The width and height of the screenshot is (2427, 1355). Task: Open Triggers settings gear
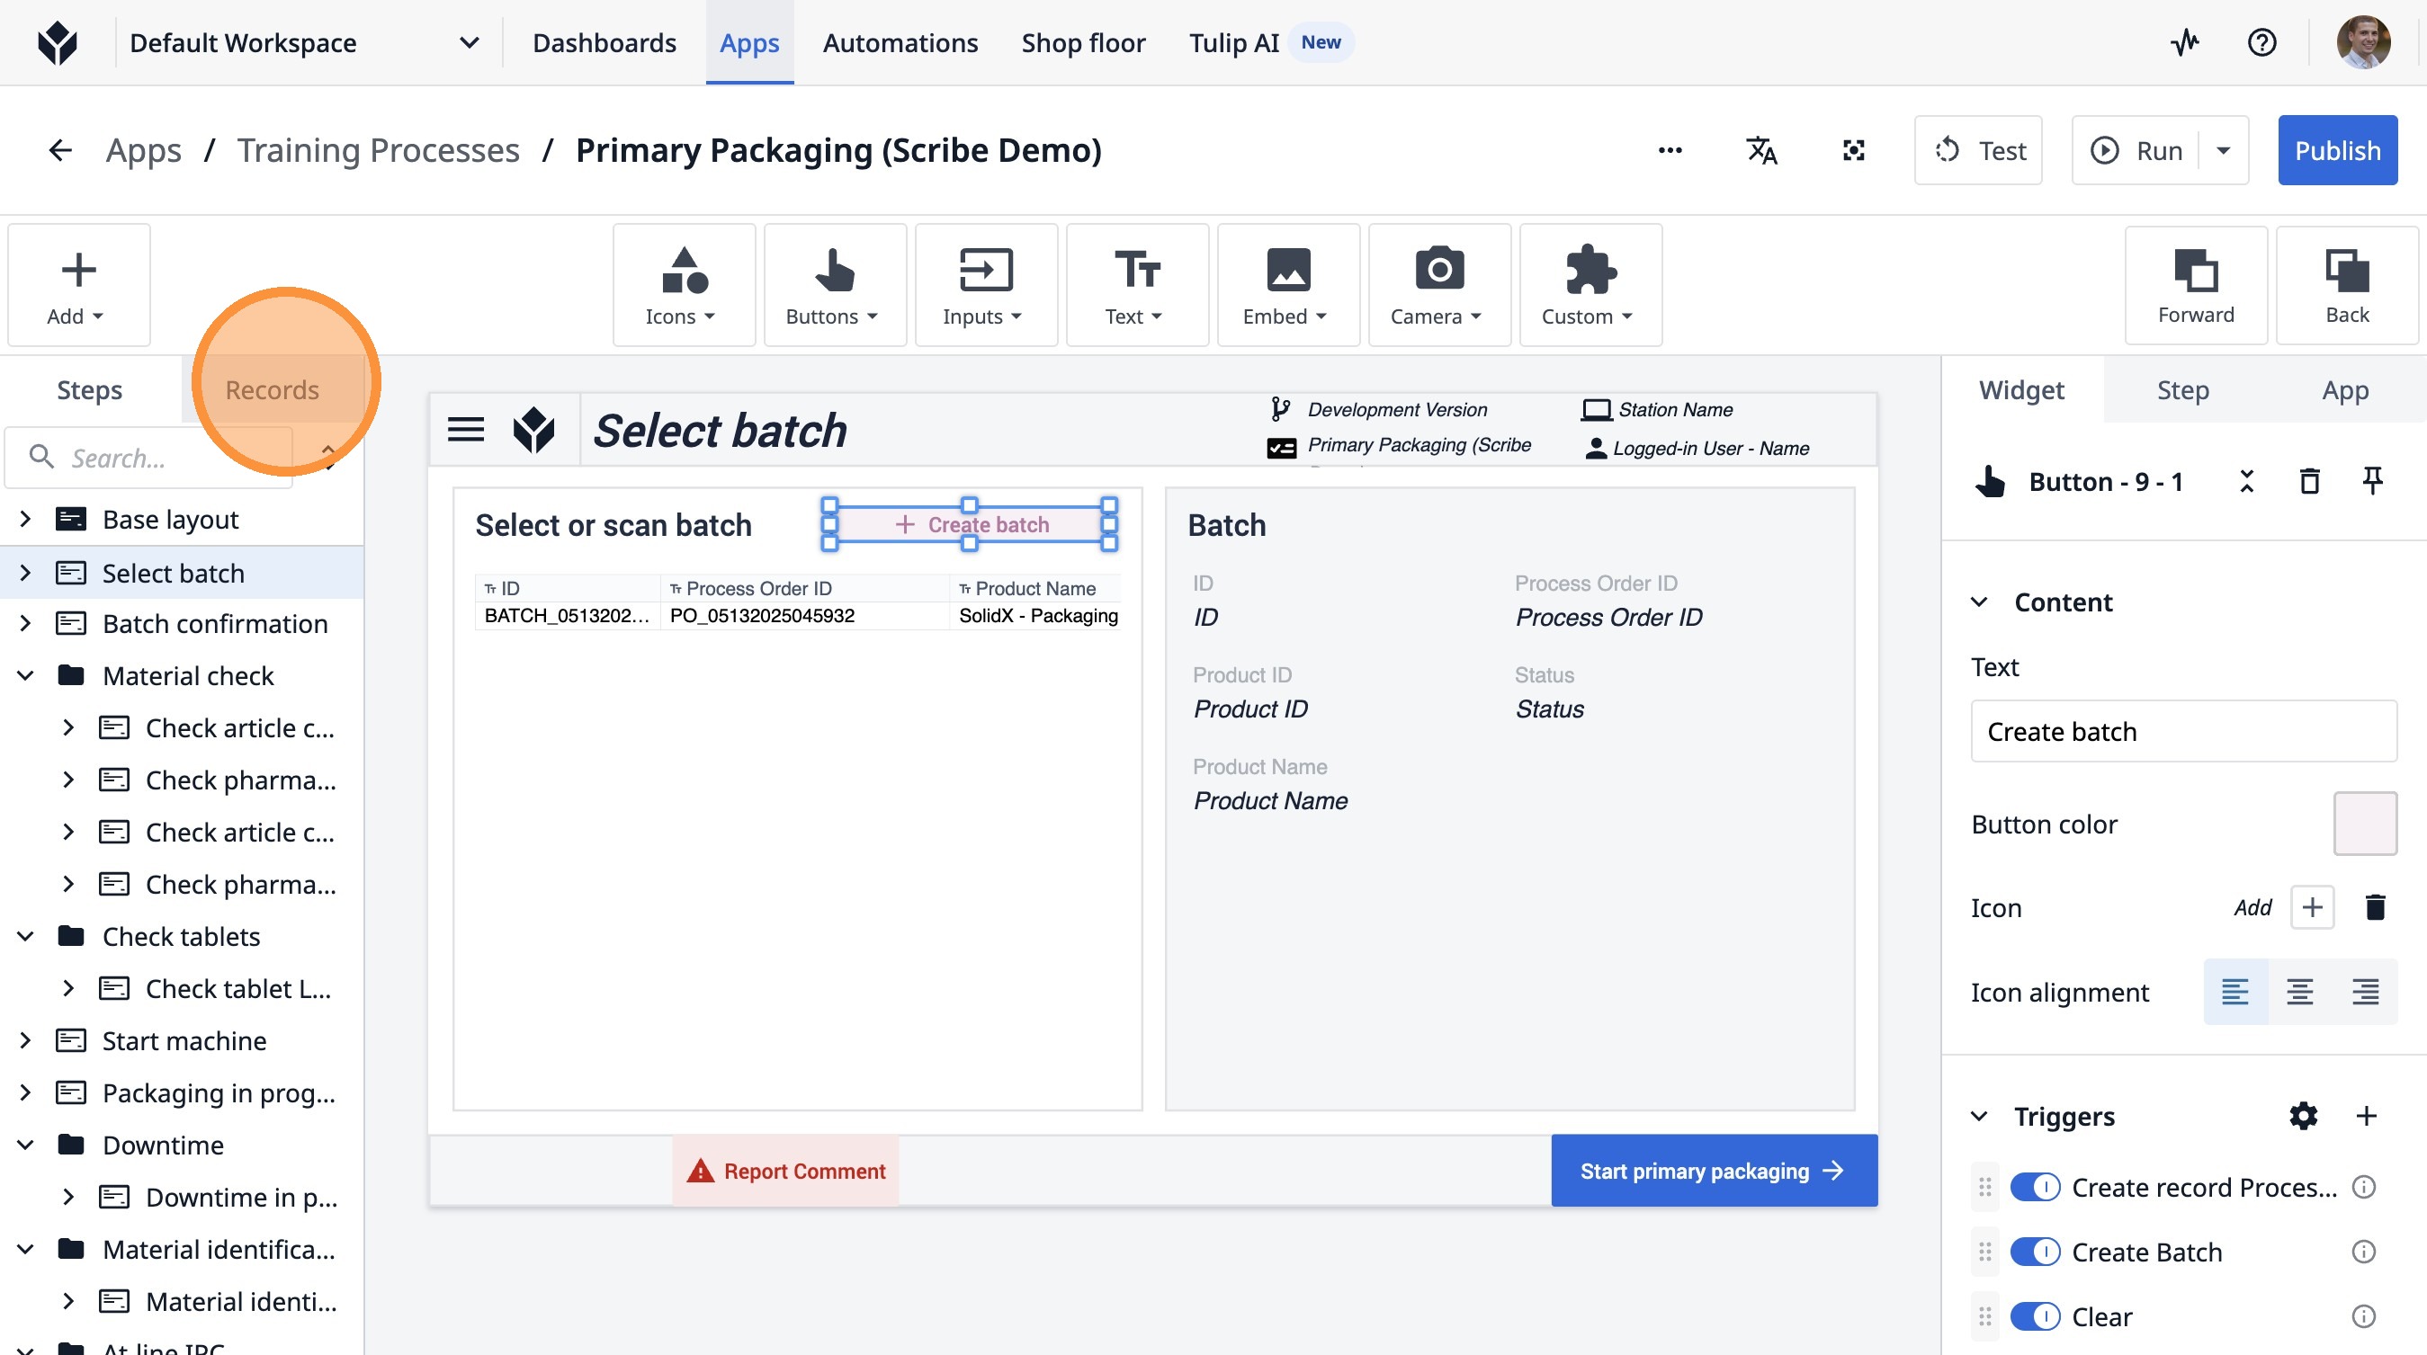(x=2303, y=1116)
